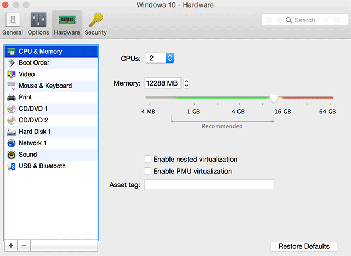
Task: Switch to the Security tab label
Action: [96, 32]
